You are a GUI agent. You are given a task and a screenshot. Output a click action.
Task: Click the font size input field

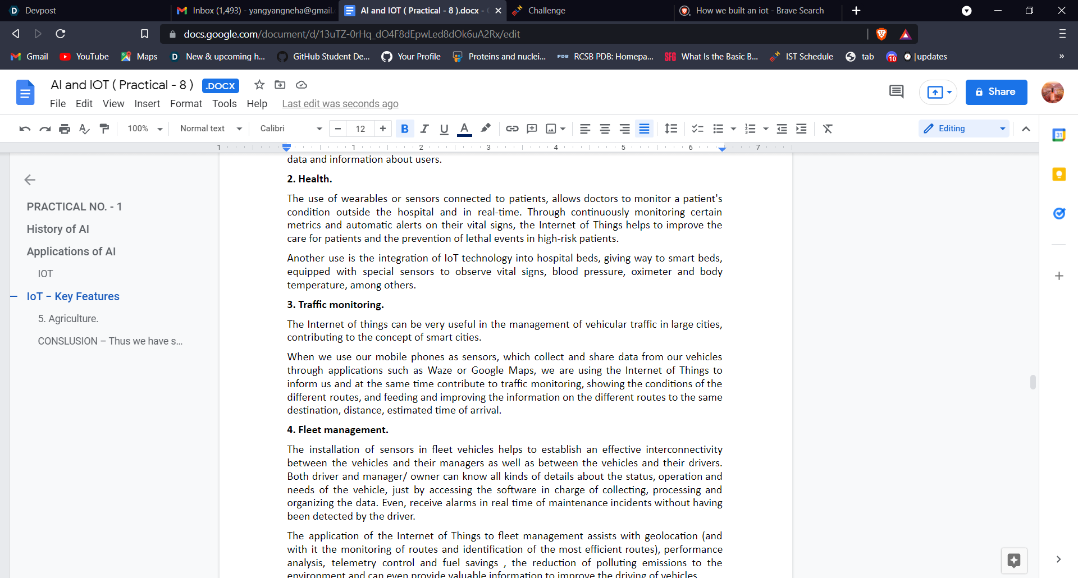pyautogui.click(x=360, y=129)
